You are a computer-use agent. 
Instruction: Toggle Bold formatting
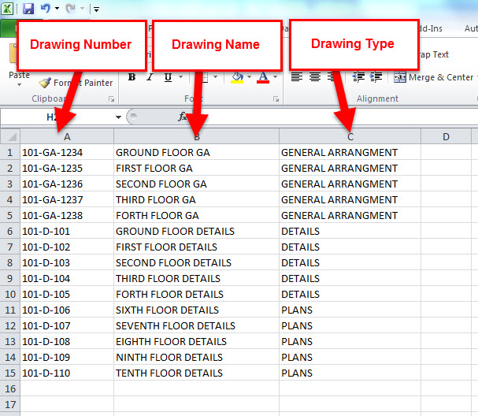132,77
